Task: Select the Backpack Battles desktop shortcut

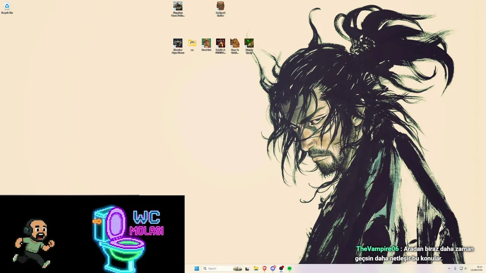Action: [221, 9]
